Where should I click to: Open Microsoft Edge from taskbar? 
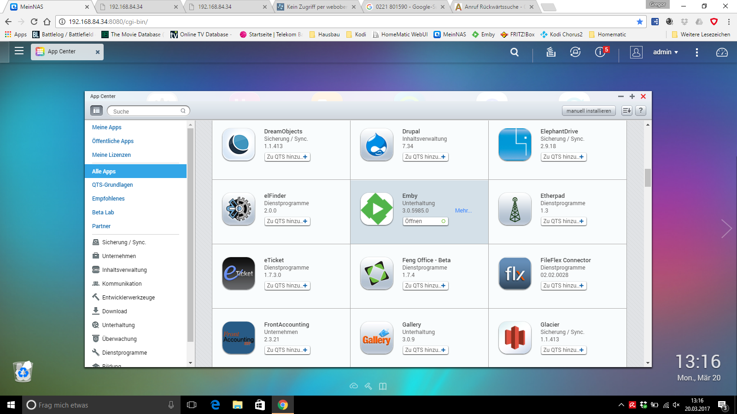click(215, 405)
